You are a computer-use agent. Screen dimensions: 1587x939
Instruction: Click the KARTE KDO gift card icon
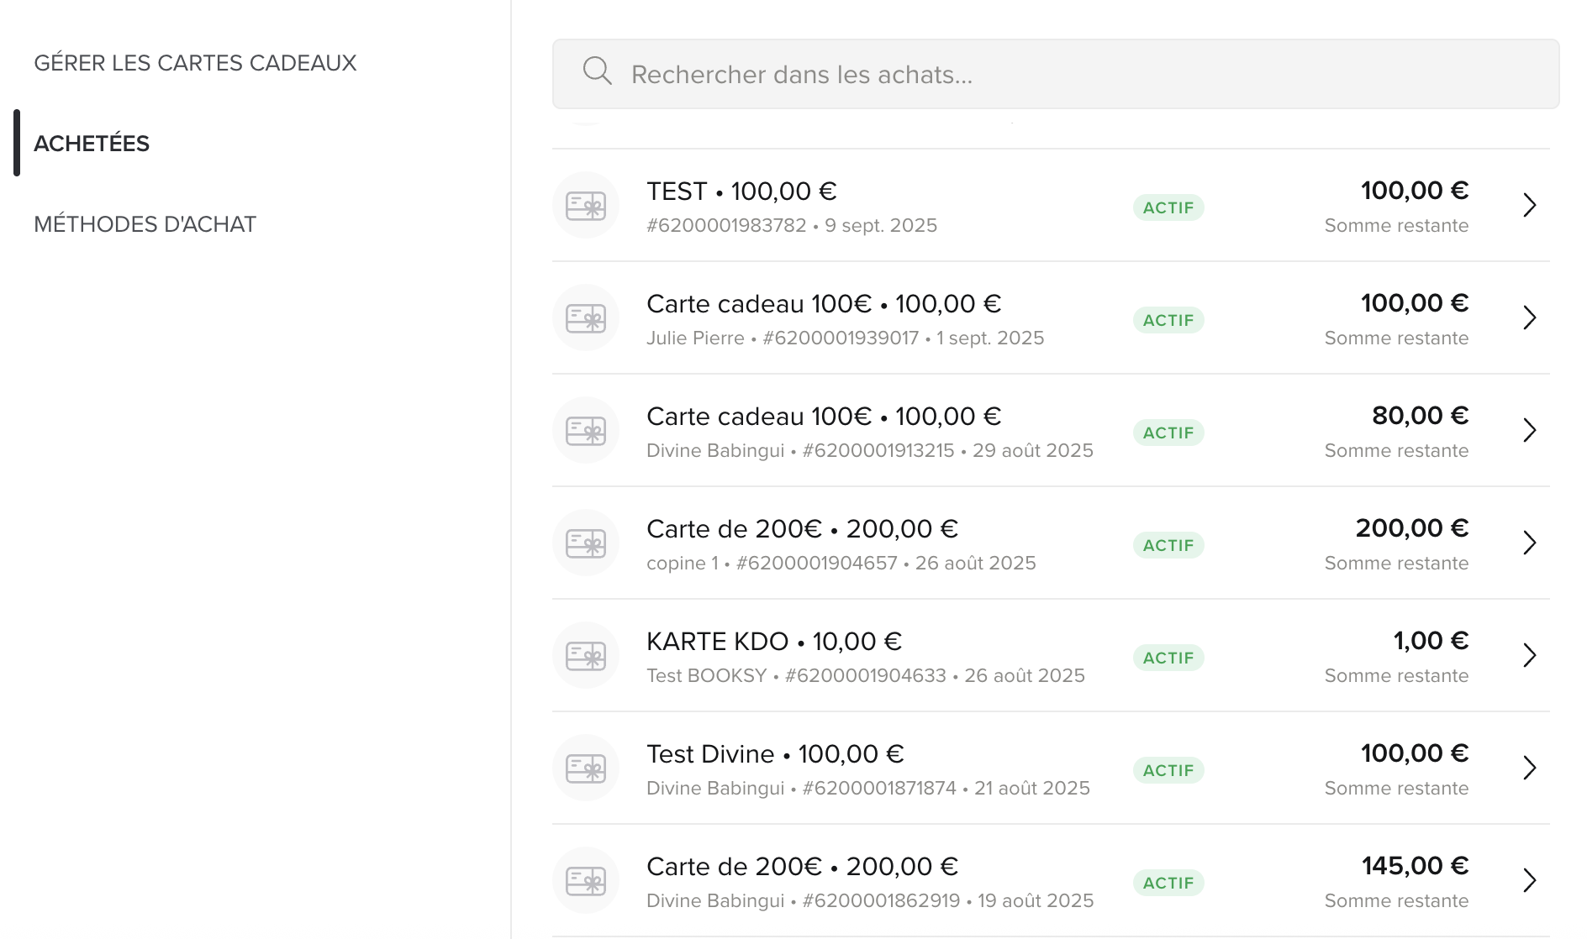pos(586,656)
